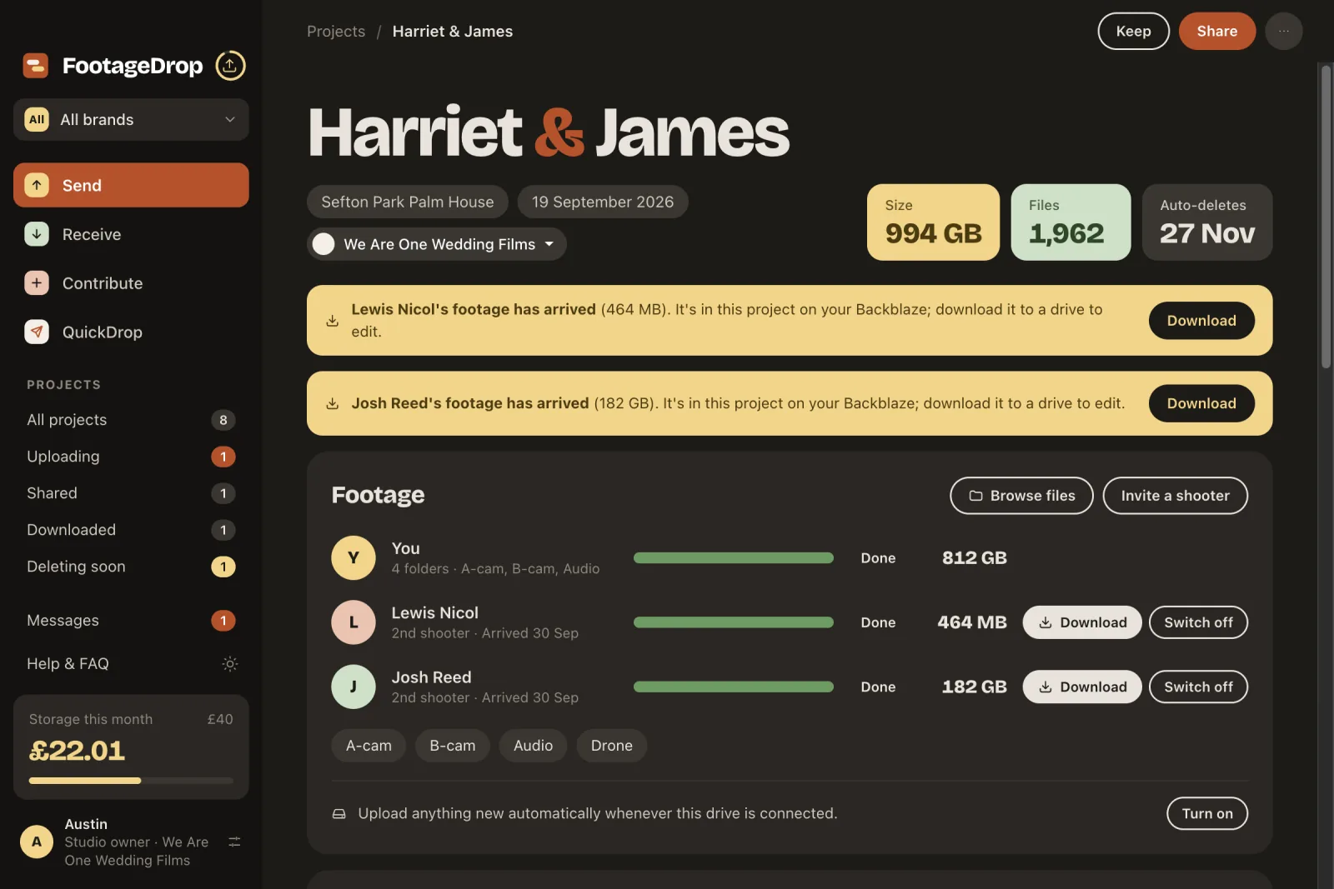Image resolution: width=1334 pixels, height=889 pixels.
Task: Click Austin's profile avatar
Action: (x=37, y=842)
